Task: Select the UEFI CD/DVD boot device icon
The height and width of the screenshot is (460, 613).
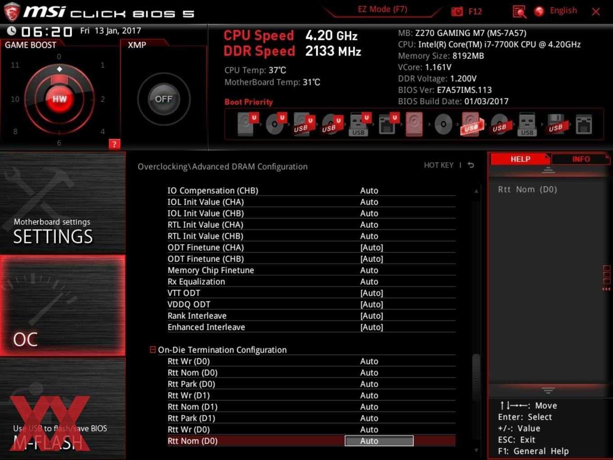Action: coord(275,124)
